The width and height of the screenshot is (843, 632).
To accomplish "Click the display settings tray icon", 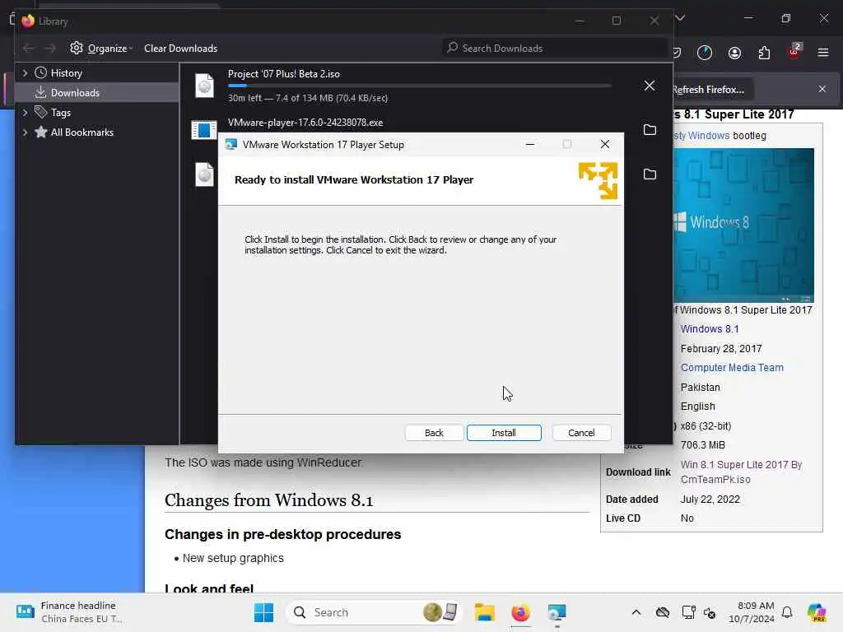I will tap(688, 612).
